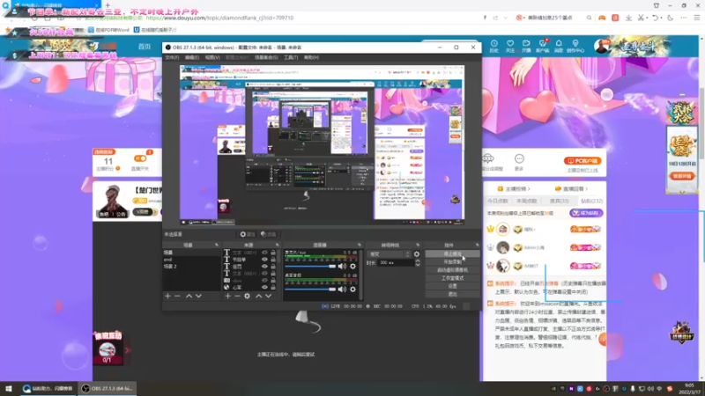The height and width of the screenshot is (396, 705).
Task: Unlock the 节目单 source lock icon
Action: point(273,260)
